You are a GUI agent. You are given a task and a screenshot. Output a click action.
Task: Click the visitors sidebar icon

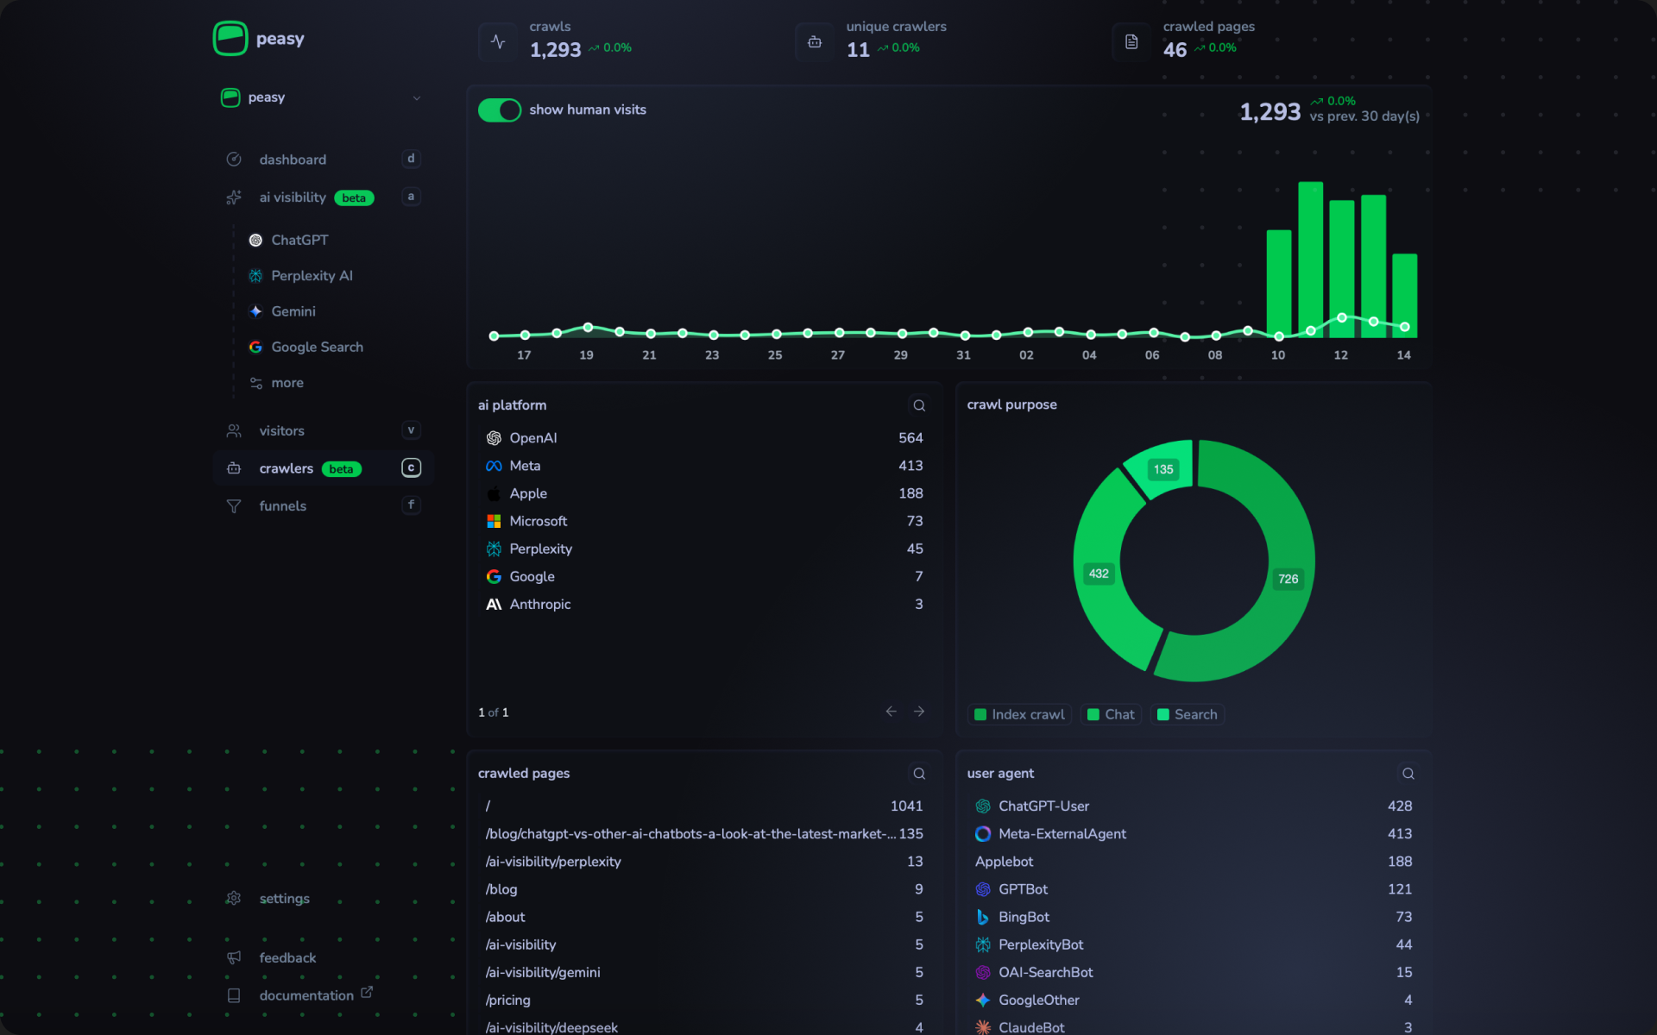(x=233, y=430)
